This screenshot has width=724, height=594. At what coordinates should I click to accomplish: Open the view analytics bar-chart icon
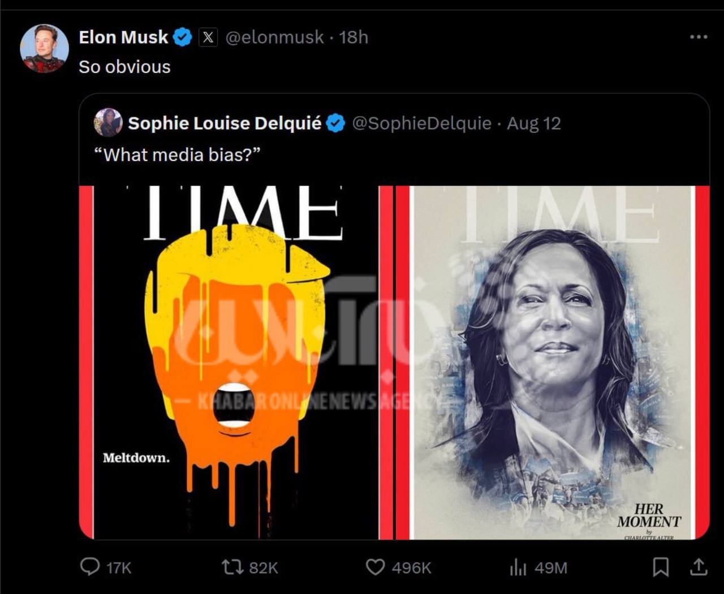point(518,567)
